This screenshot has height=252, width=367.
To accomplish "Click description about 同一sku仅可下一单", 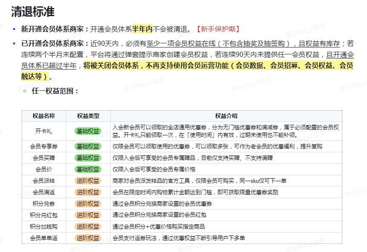I will point(199,181).
